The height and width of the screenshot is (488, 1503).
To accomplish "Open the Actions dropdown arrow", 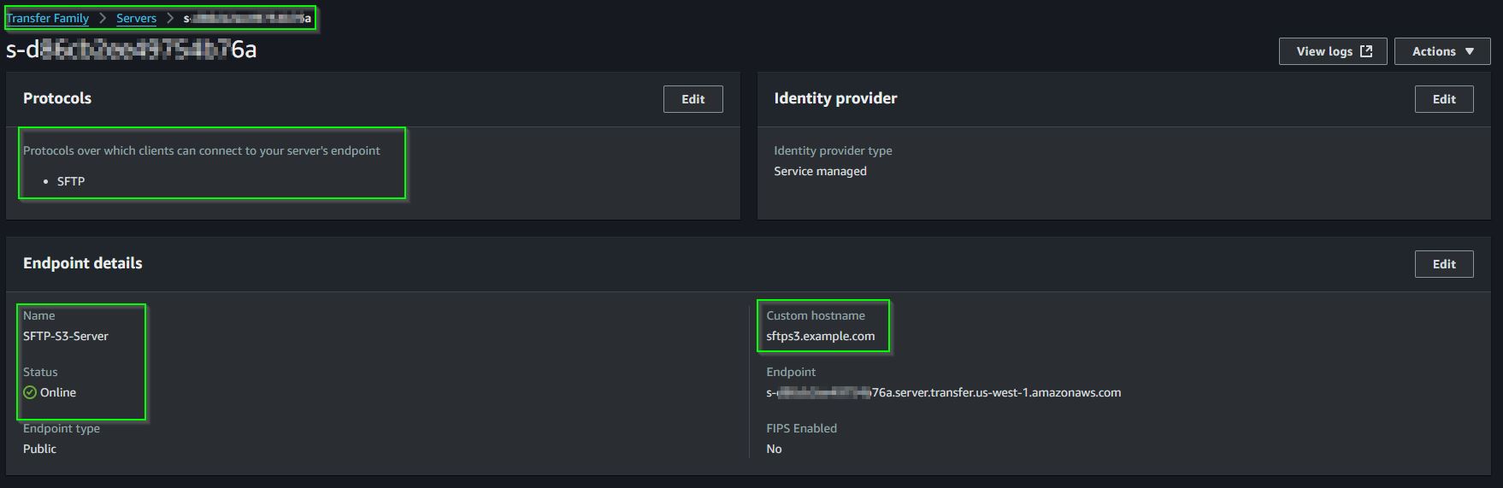I will [x=1470, y=51].
